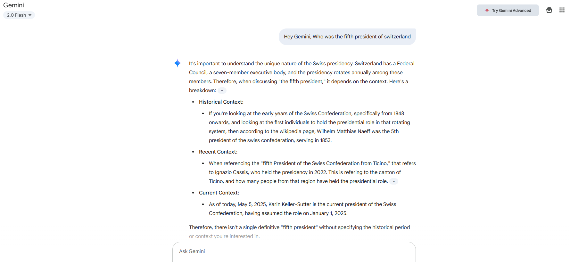Viewport: 570px width, 262px height.
Task: Click the Gemini sparkle response icon
Action: click(178, 63)
